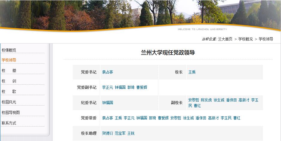Screen dimensions: 281x141
Task: Open 曹红 in the 副校长 row
Action: pos(197,106)
